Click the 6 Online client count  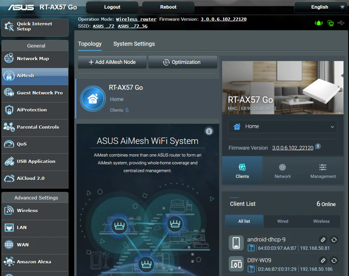[x=326, y=204]
